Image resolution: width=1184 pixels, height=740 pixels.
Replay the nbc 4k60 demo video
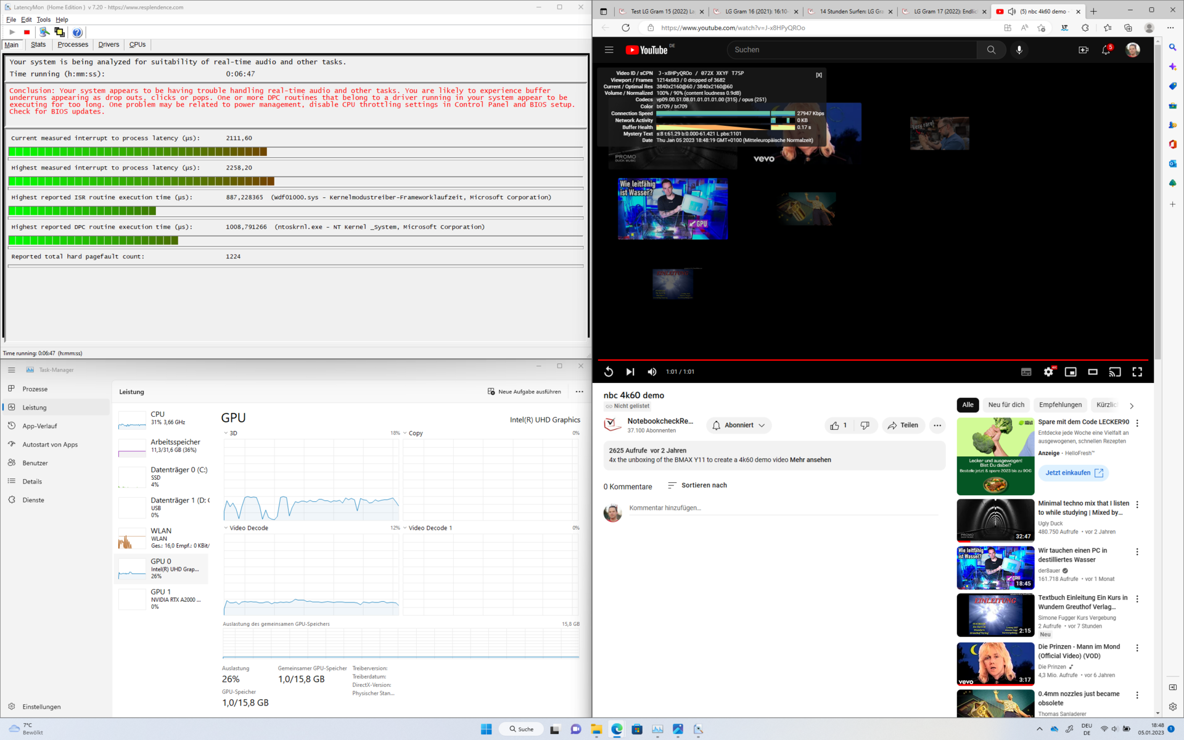[x=609, y=372]
